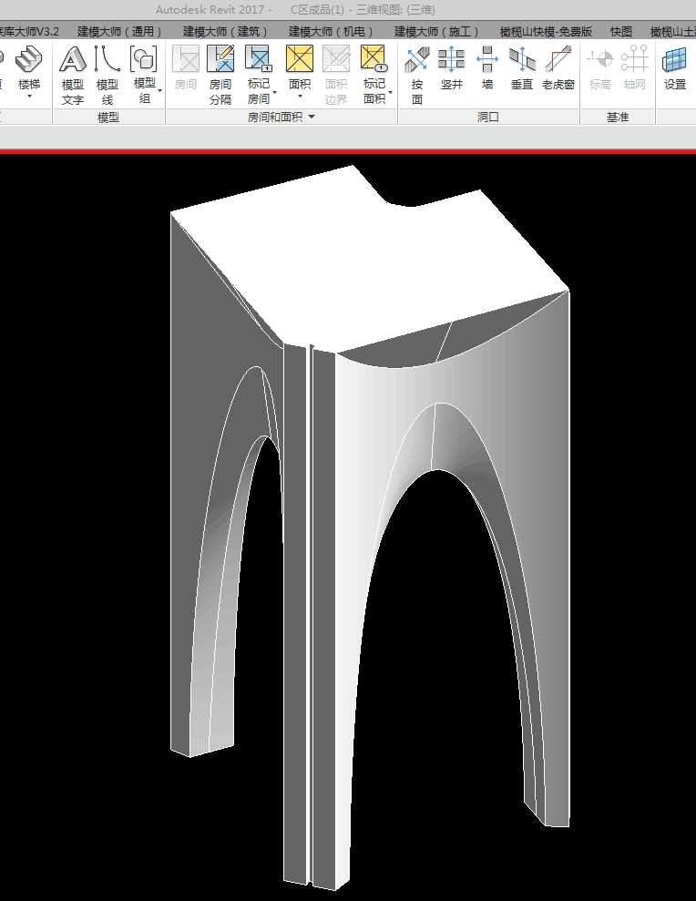Open the 建模大师（机电） ribbon tab

pyautogui.click(x=331, y=32)
